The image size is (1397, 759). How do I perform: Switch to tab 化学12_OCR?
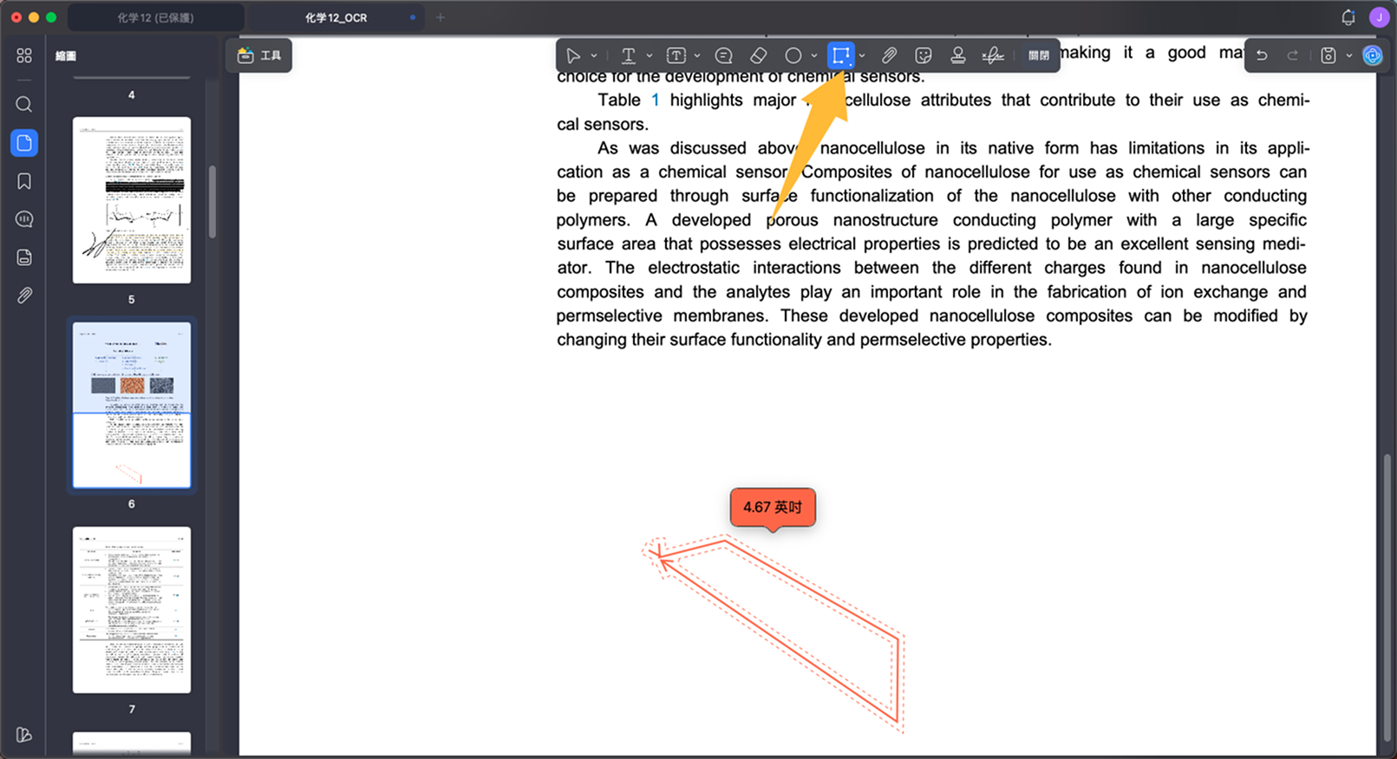336,17
